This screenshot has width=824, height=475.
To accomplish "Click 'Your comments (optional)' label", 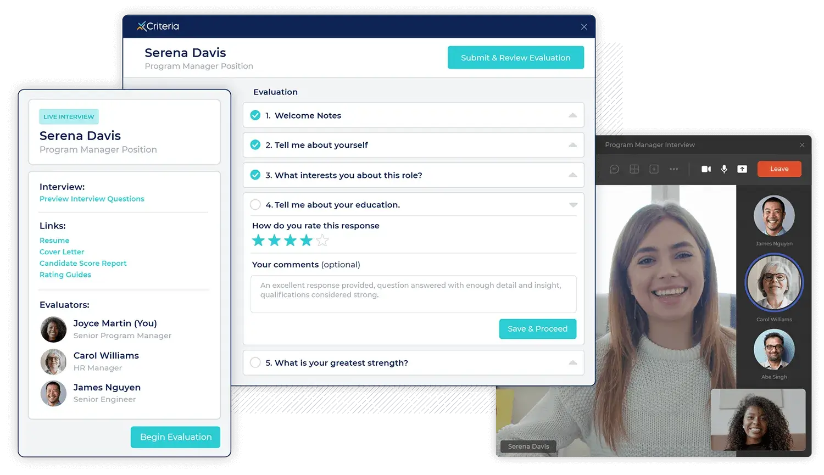I will pyautogui.click(x=306, y=265).
